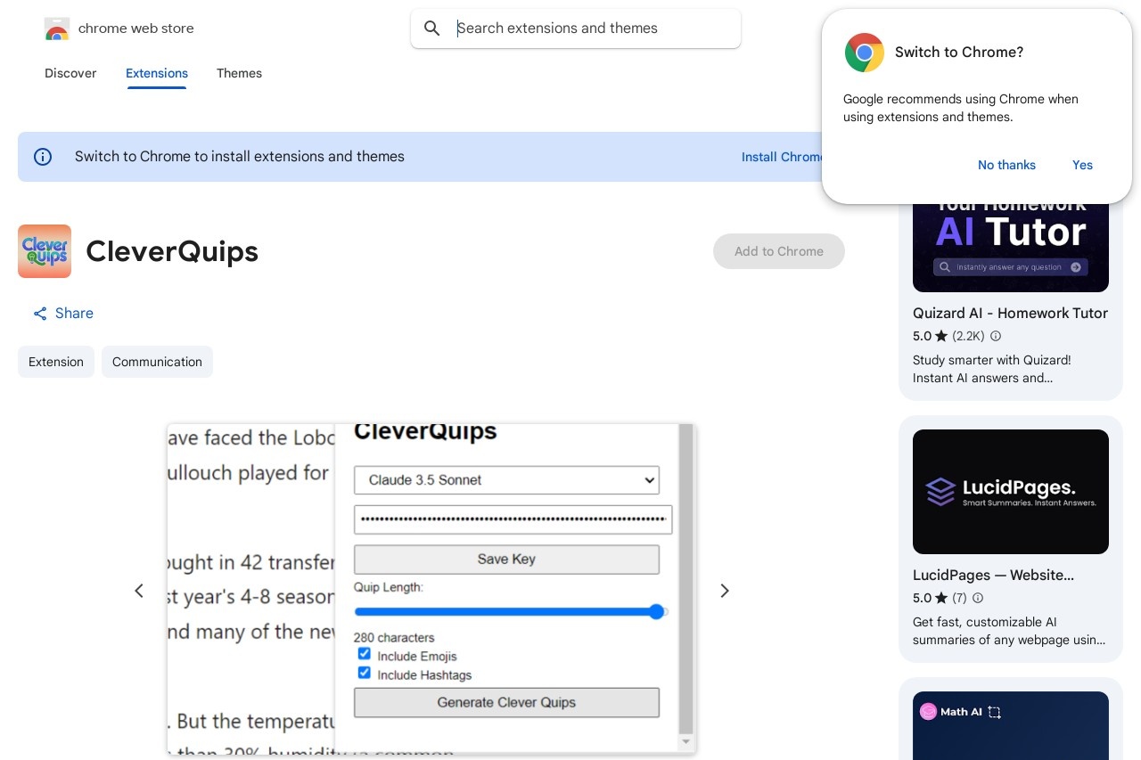The height and width of the screenshot is (760, 1141).
Task: Click the Math AI logo icon
Action: pyautogui.click(x=928, y=711)
